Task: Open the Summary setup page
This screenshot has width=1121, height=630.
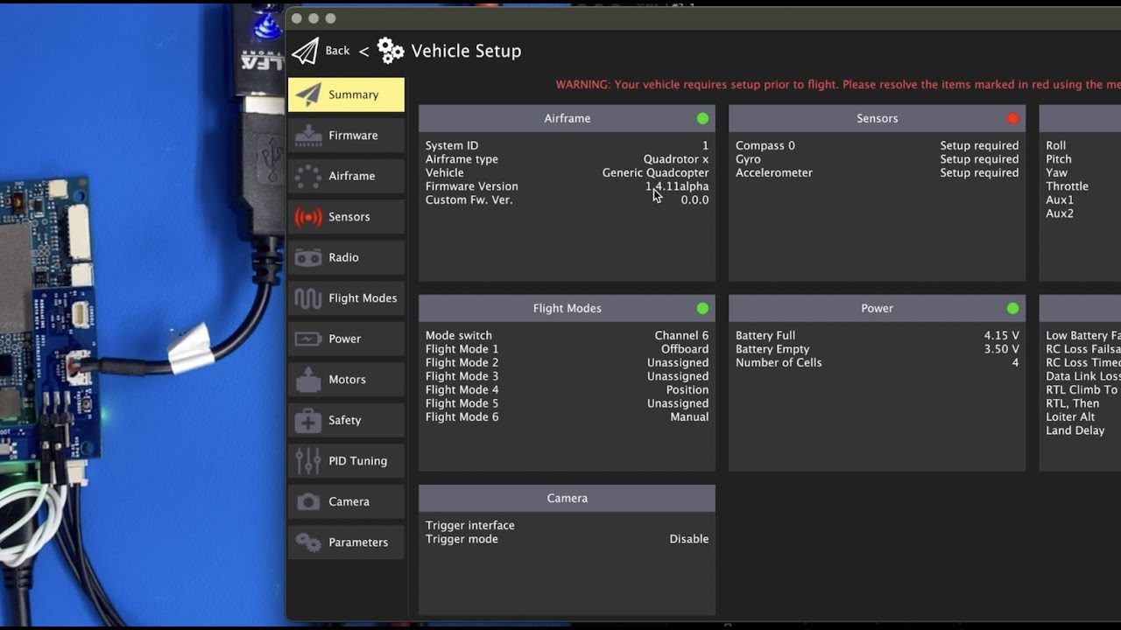Action: click(x=346, y=94)
